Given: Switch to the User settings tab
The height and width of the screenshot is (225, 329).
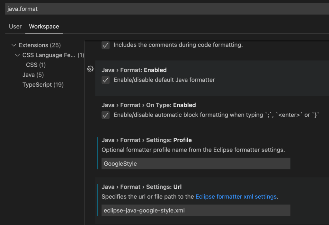Looking at the screenshot, I should 15,26.
